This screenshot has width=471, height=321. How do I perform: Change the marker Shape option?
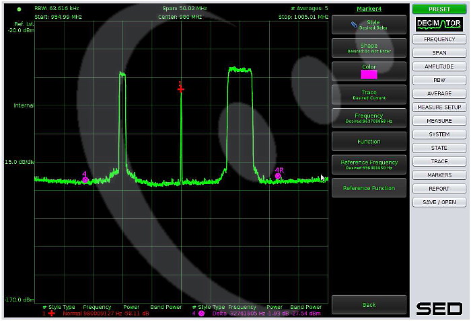coord(369,48)
